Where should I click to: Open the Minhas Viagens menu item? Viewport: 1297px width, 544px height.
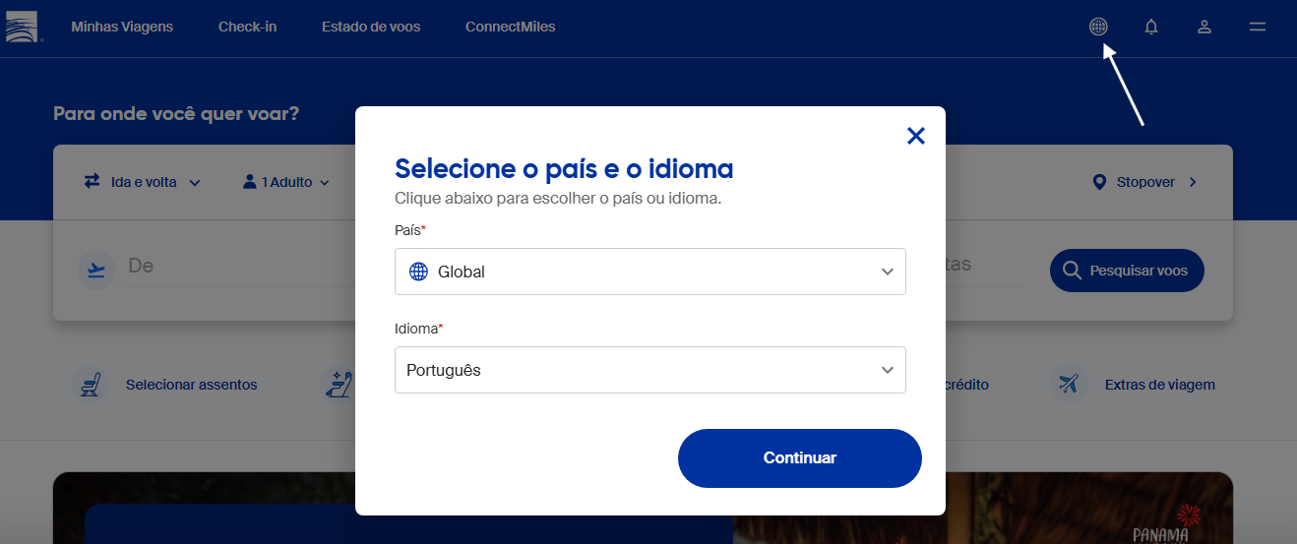click(122, 27)
